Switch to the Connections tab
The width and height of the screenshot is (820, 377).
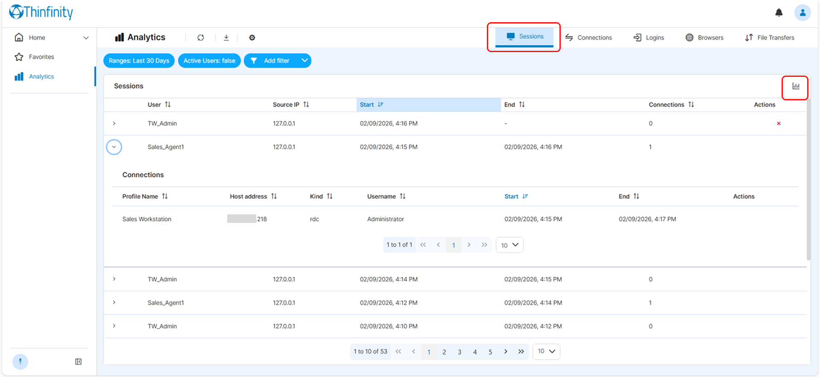pyautogui.click(x=589, y=38)
